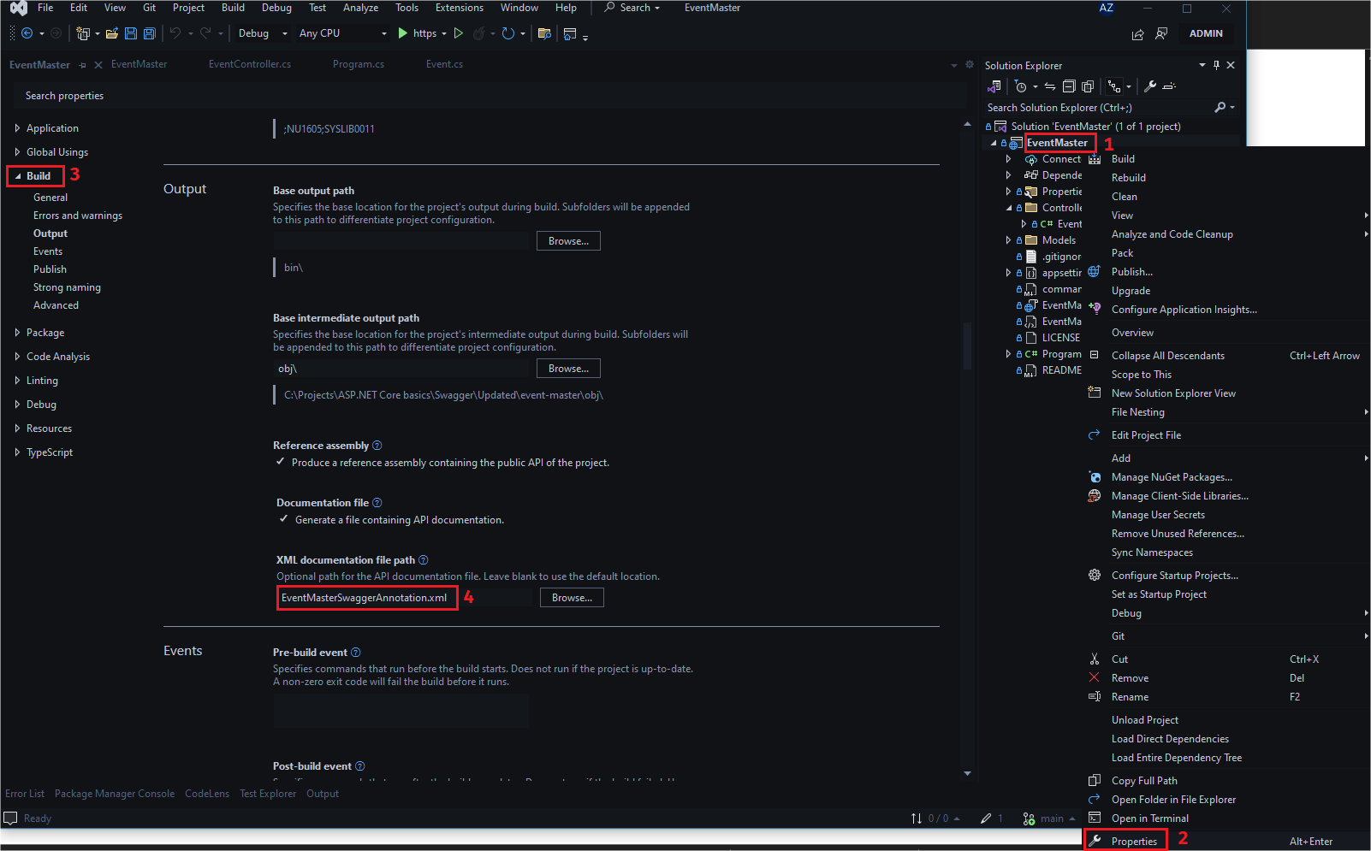The width and height of the screenshot is (1371, 851).
Task: Click the Live Share icon
Action: tap(1137, 34)
